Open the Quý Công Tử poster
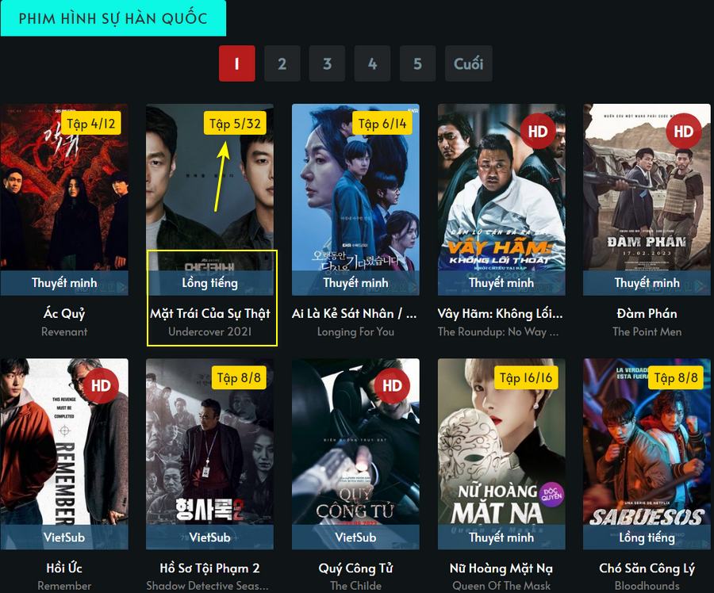Screen dimensions: 714x593 (x=355, y=453)
